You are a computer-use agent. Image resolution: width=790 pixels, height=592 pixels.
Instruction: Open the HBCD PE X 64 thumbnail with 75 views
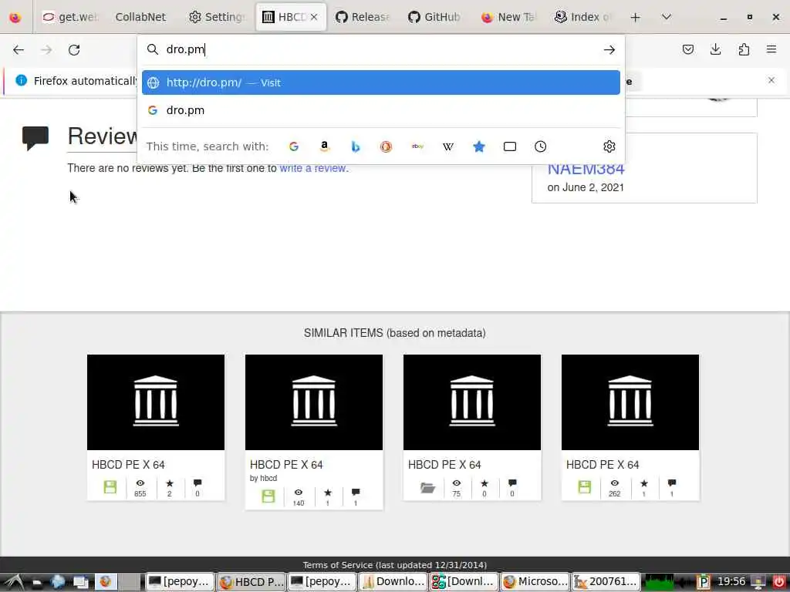tap(472, 402)
